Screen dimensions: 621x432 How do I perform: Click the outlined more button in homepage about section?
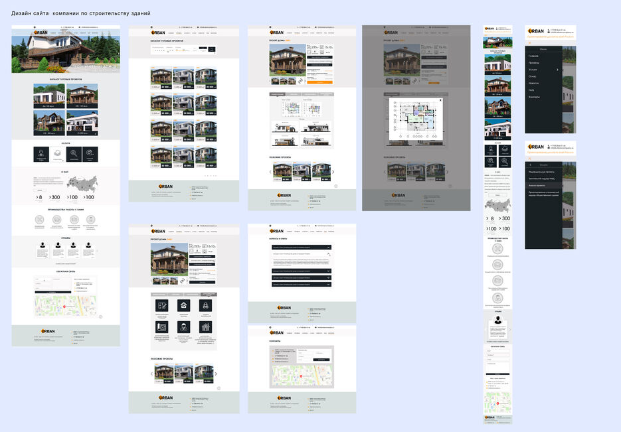point(40,190)
